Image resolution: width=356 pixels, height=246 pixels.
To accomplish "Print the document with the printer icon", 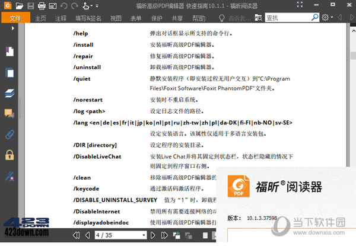I will [x=42, y=6].
